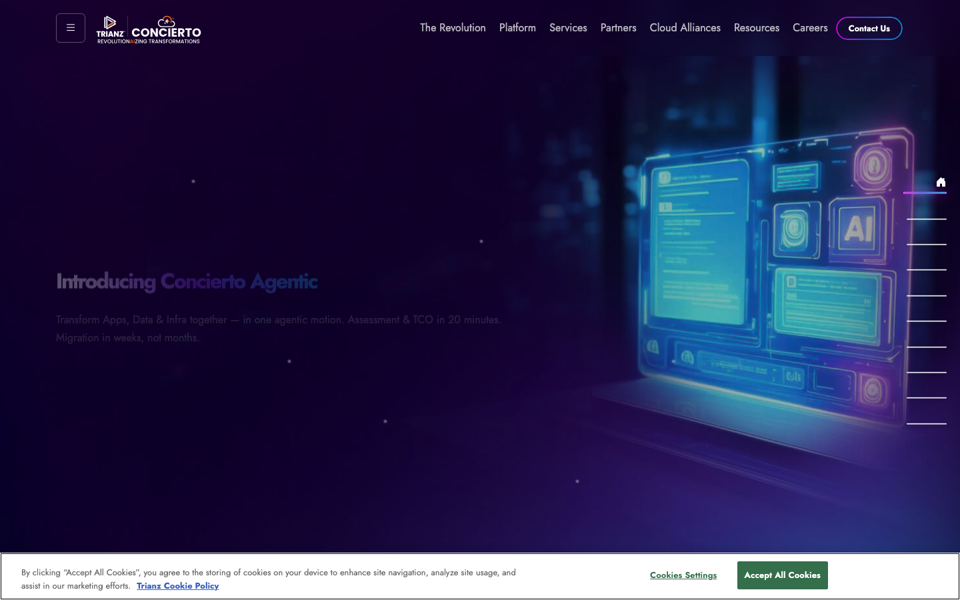The image size is (960, 600).
Task: Go to the Careers page
Action: (x=810, y=28)
